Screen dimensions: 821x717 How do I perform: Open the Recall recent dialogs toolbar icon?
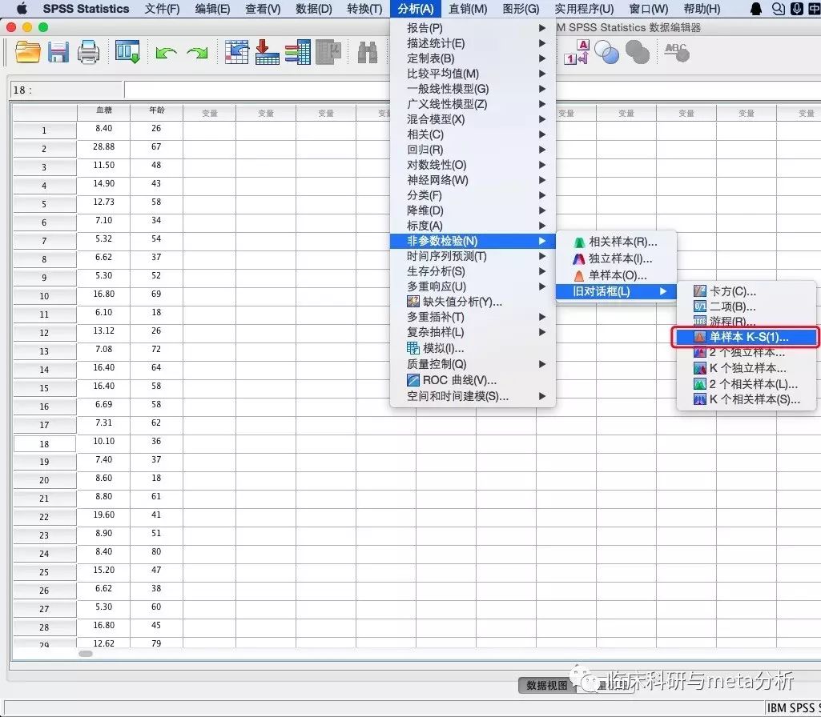point(128,52)
